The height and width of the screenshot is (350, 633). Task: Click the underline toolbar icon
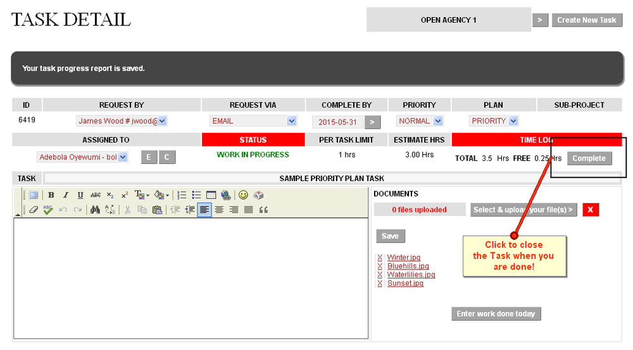coord(80,196)
